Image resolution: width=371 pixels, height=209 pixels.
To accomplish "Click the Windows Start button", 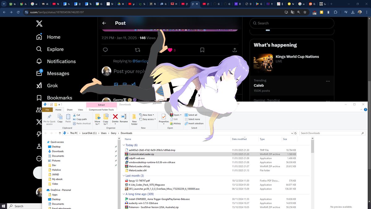I will pos(4,206).
